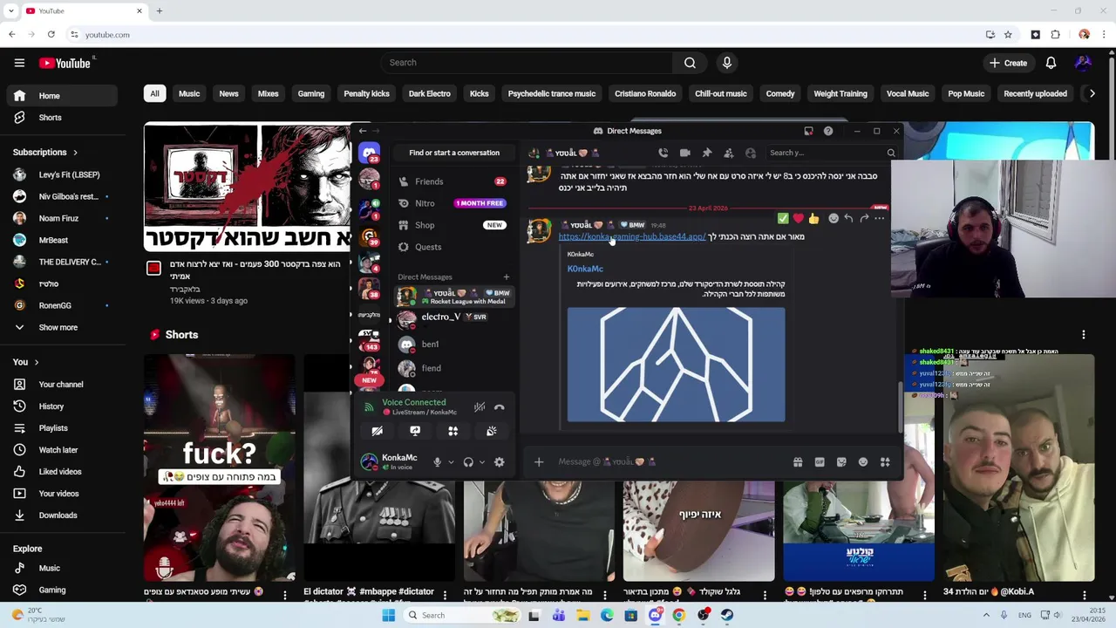Viewport: 1116px width, 628px height.
Task: Reply to the hovered Discord message
Action: [848, 219]
